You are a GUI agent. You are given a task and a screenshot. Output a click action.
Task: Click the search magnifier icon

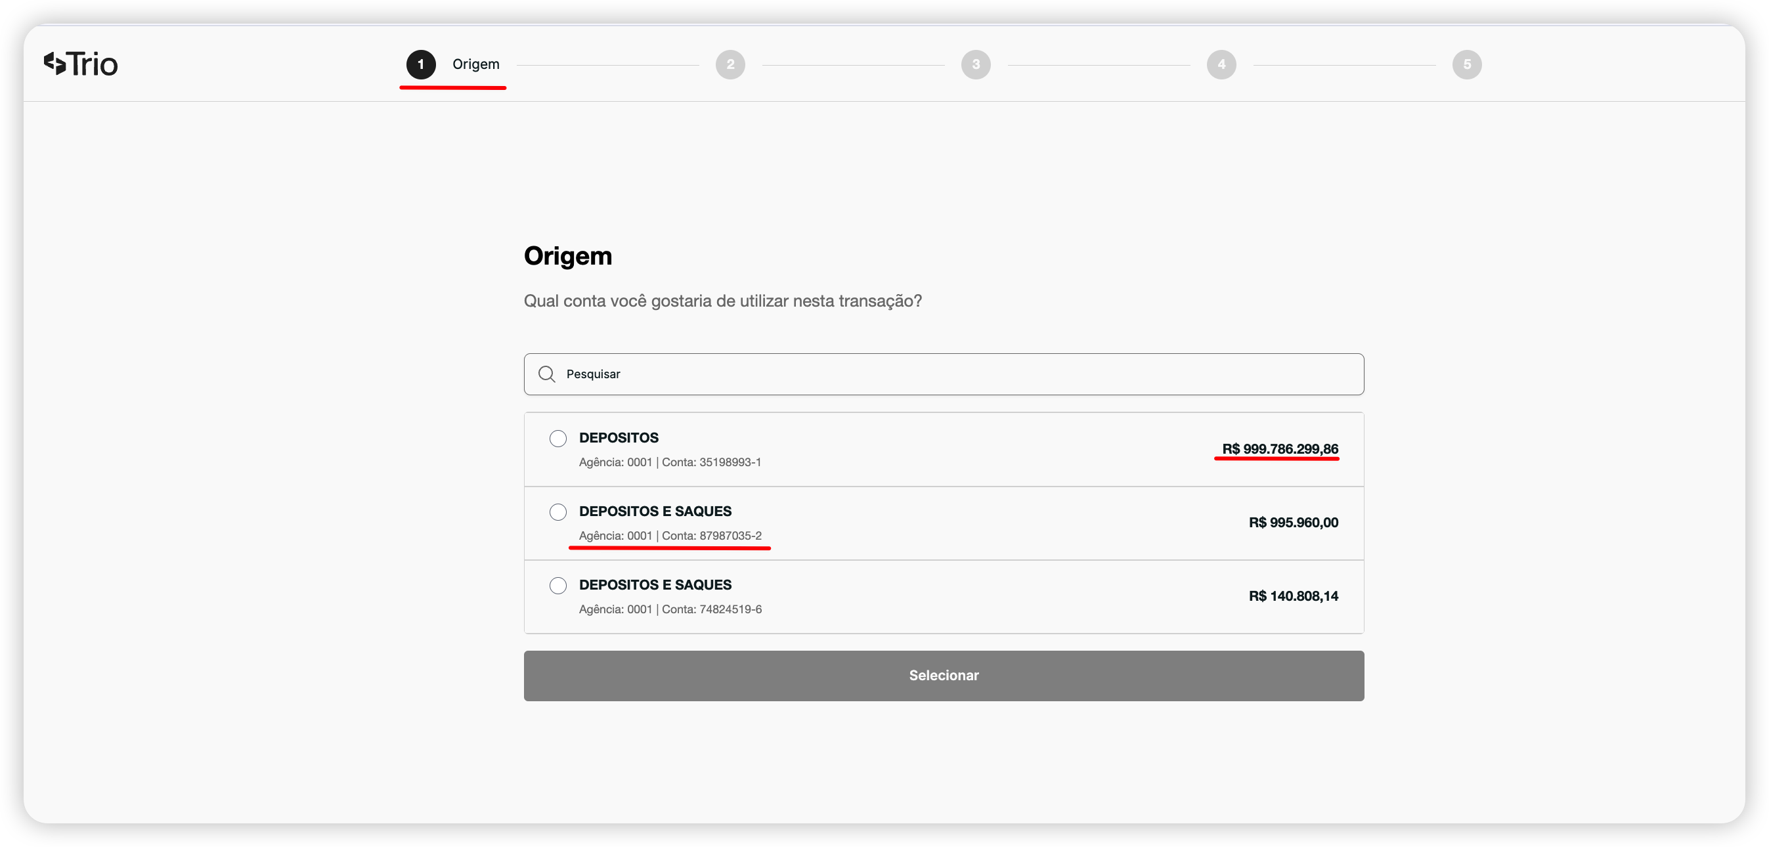546,374
